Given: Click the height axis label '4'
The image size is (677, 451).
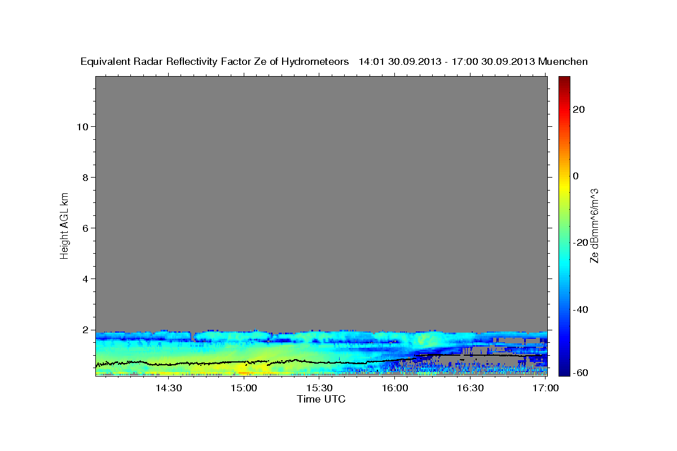Looking at the screenshot, I should click(85, 279).
